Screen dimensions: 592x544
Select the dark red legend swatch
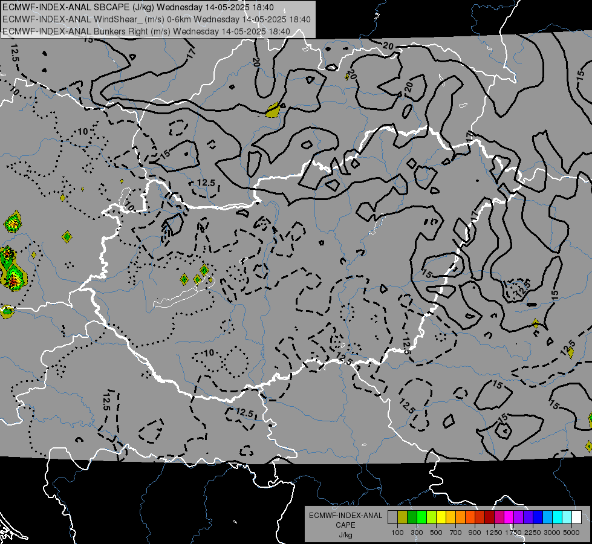coord(489,517)
